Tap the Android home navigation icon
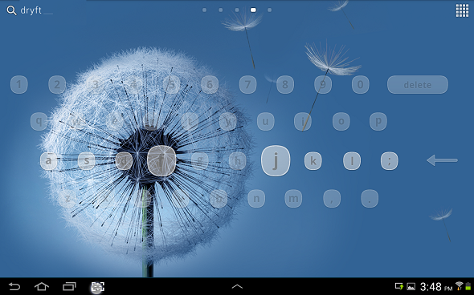The width and height of the screenshot is (474, 295). (x=42, y=286)
